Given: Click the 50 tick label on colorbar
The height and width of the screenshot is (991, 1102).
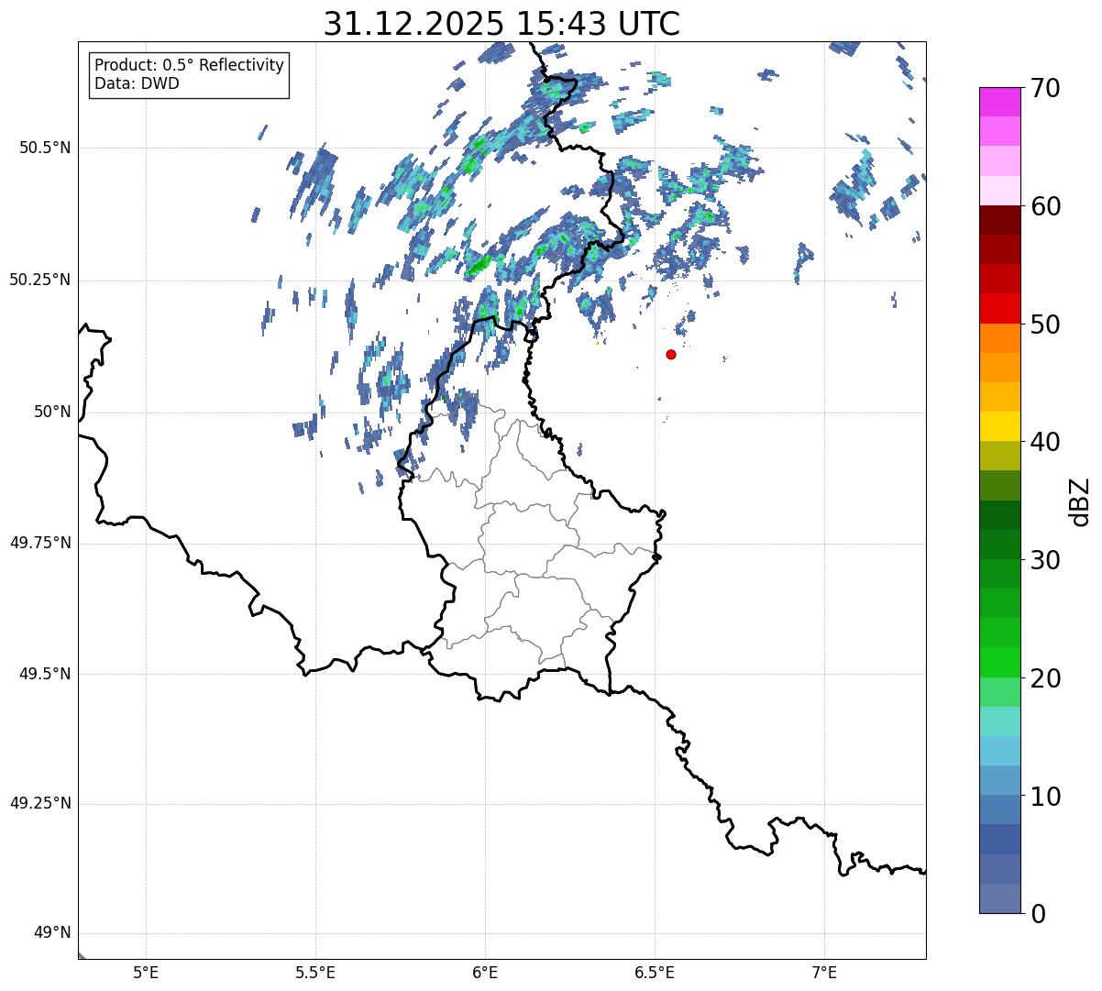Looking at the screenshot, I should tap(1045, 325).
